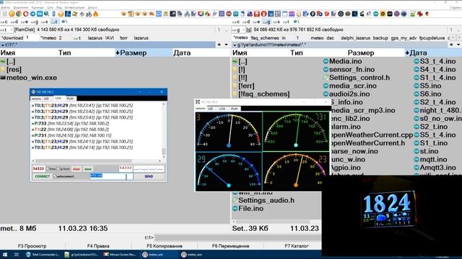Image resolution: width=462 pixels, height=259 pixels.
Task: Open right panel favorites star button
Action: (x=451, y=45)
